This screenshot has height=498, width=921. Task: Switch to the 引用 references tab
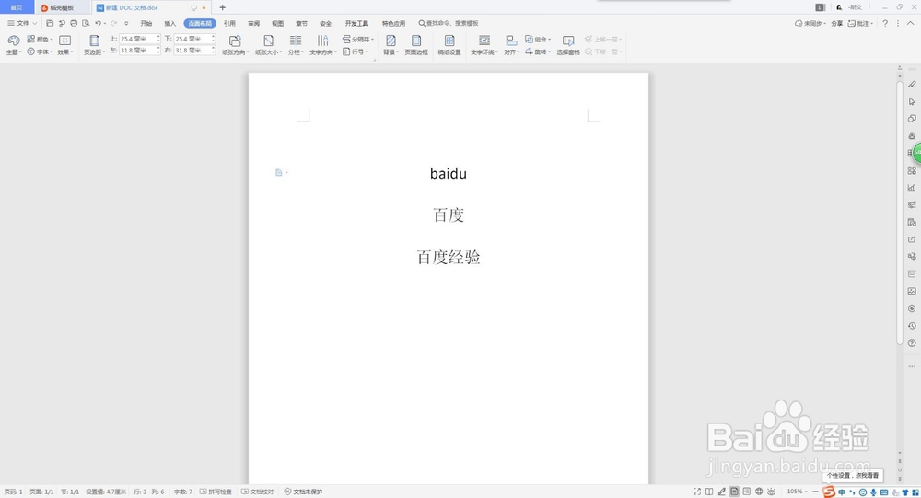coord(229,24)
